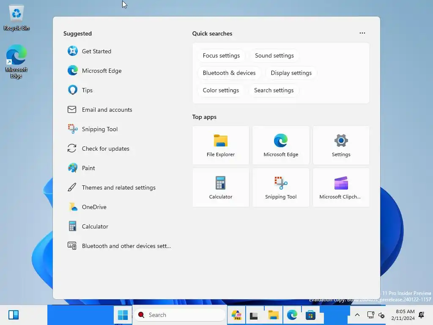Image resolution: width=433 pixels, height=325 pixels.
Task: Select Recycle Bin desktop icon
Action: (x=16, y=18)
